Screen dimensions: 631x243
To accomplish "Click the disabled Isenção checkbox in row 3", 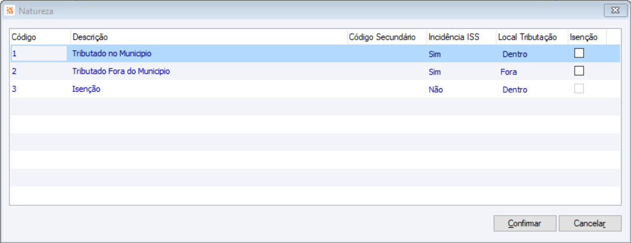I will [579, 89].
